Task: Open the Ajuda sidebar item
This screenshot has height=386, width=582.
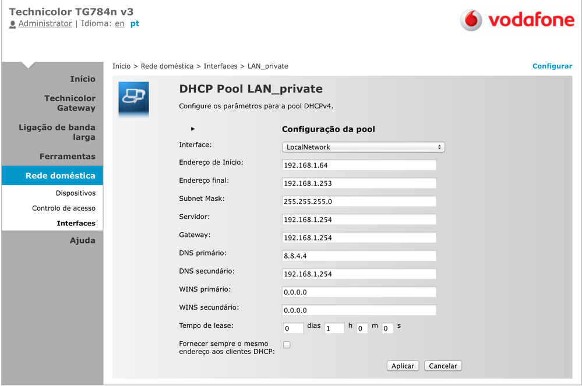Action: [x=82, y=240]
